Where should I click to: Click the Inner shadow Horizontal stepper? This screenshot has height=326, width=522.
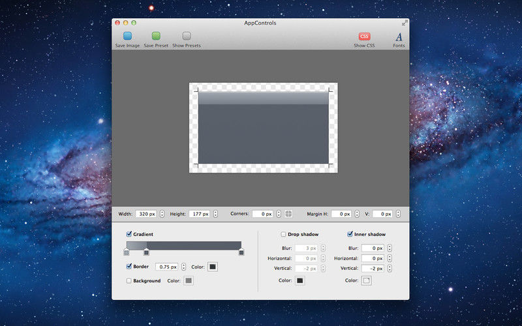coord(390,258)
